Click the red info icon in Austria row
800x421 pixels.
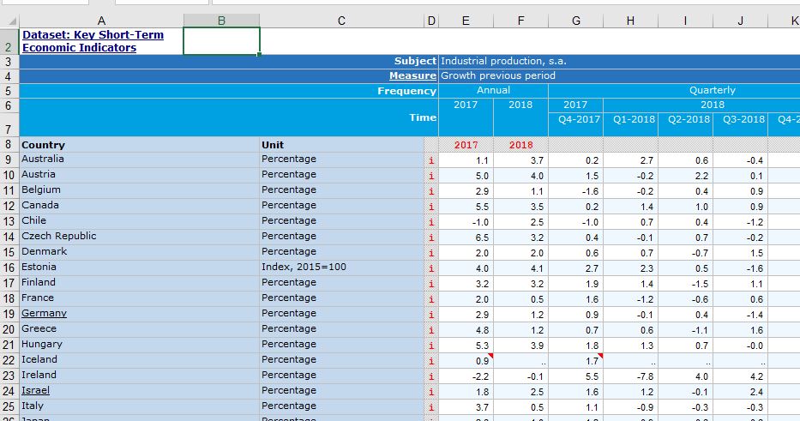tap(431, 176)
